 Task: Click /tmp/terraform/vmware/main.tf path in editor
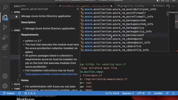106,79
